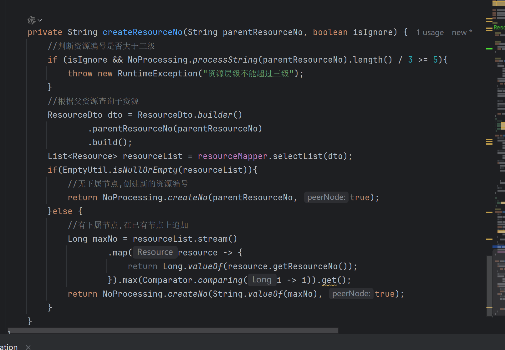The height and width of the screenshot is (350, 505).
Task: Click the AI assistant icon above createResourceNo
Action: 31,20
